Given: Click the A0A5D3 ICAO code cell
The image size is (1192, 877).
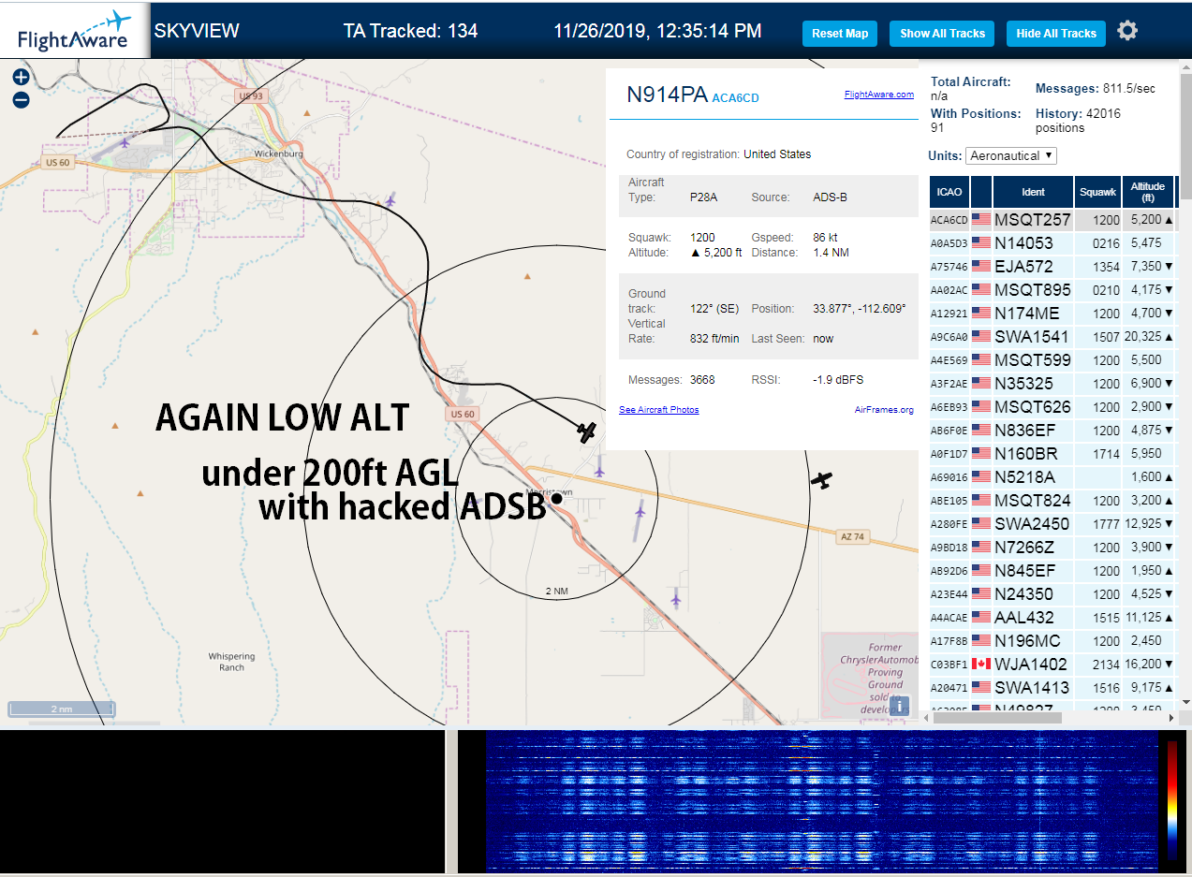Looking at the screenshot, I should pos(949,243).
